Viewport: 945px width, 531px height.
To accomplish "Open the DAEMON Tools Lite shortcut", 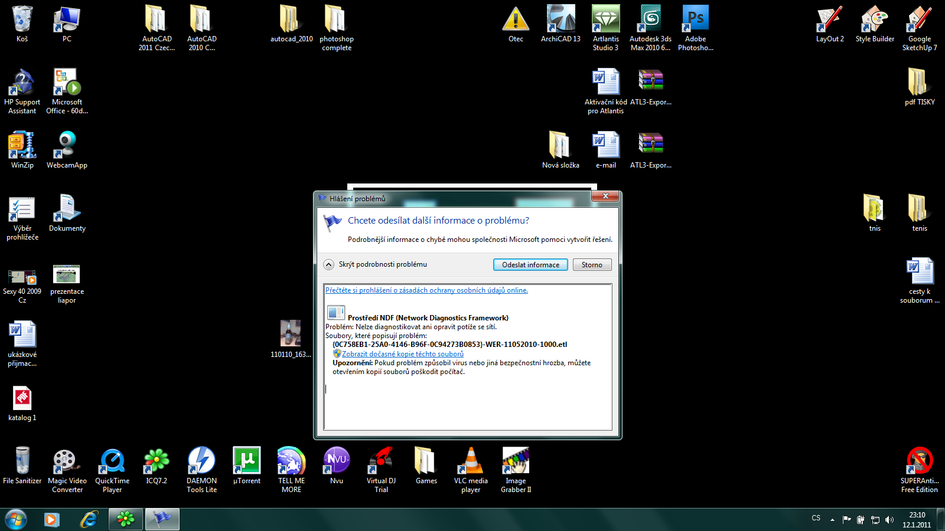I will (201, 470).
